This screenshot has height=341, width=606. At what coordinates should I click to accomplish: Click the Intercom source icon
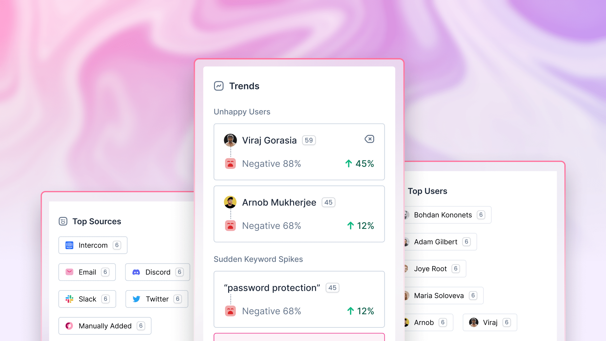click(69, 245)
